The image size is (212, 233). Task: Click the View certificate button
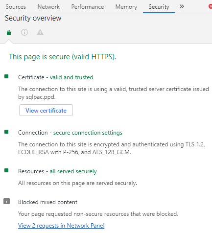(46, 110)
